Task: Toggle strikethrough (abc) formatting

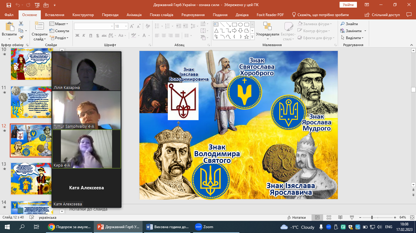Action: tap(104, 35)
